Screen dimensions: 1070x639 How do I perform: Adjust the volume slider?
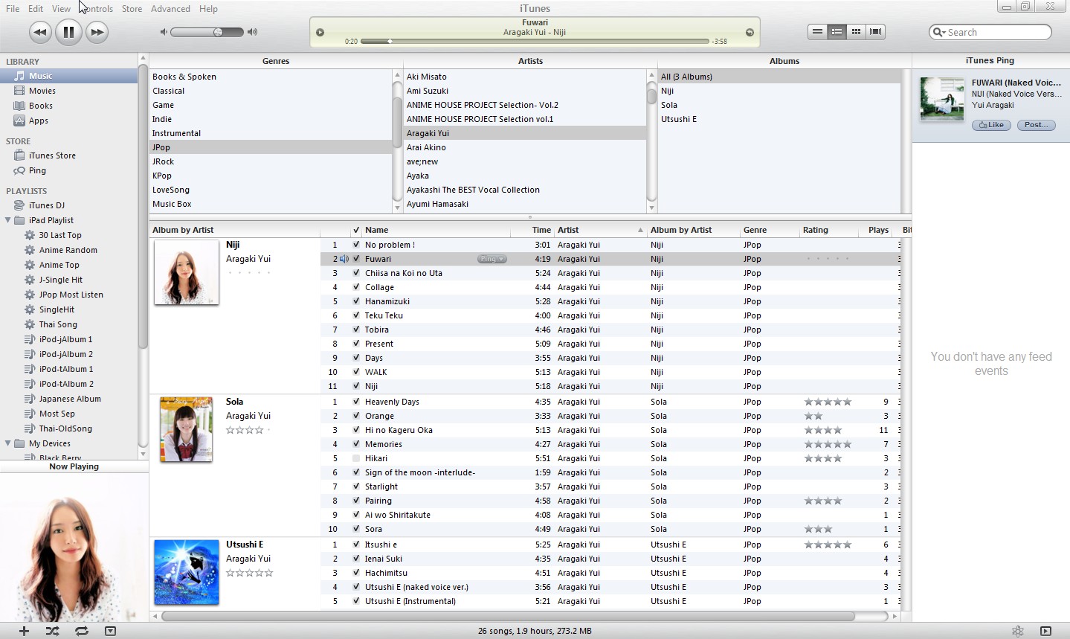pos(207,32)
